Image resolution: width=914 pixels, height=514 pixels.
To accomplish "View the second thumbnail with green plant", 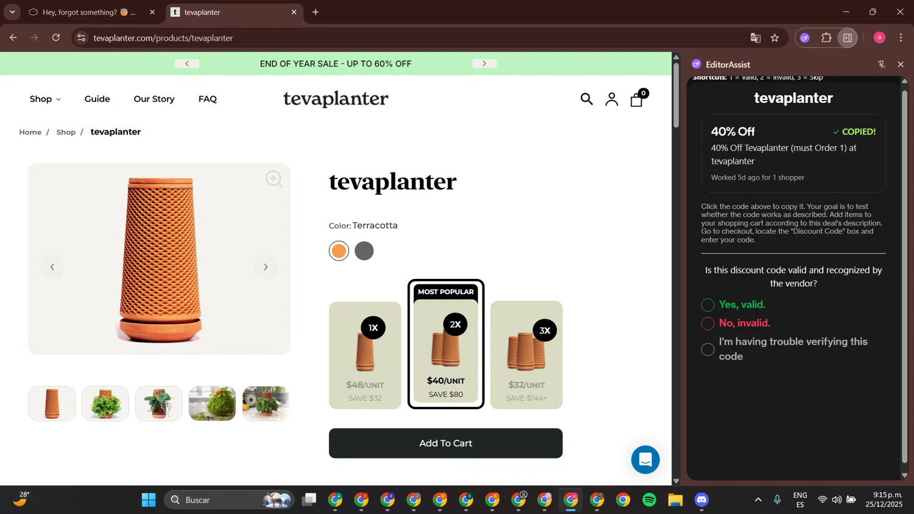I will point(105,403).
